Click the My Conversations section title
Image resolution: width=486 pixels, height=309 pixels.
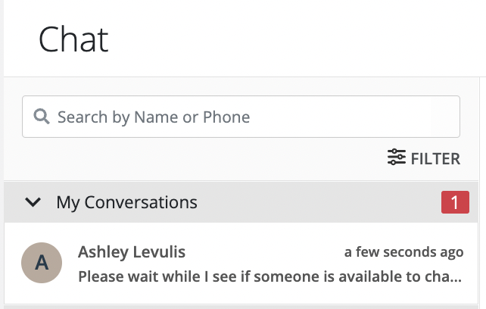(x=126, y=202)
